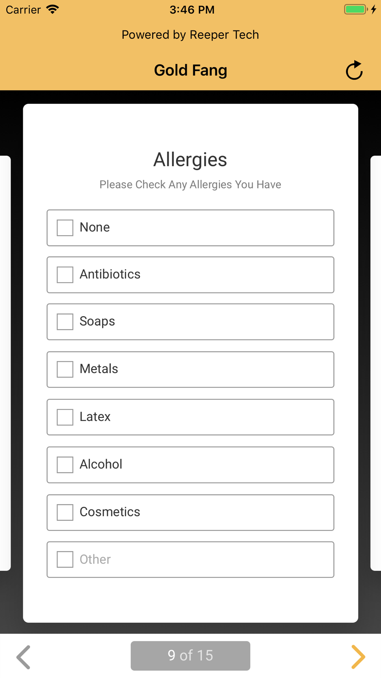The image size is (381, 678).
Task: Check the None allergy checkbox
Action: tap(65, 228)
